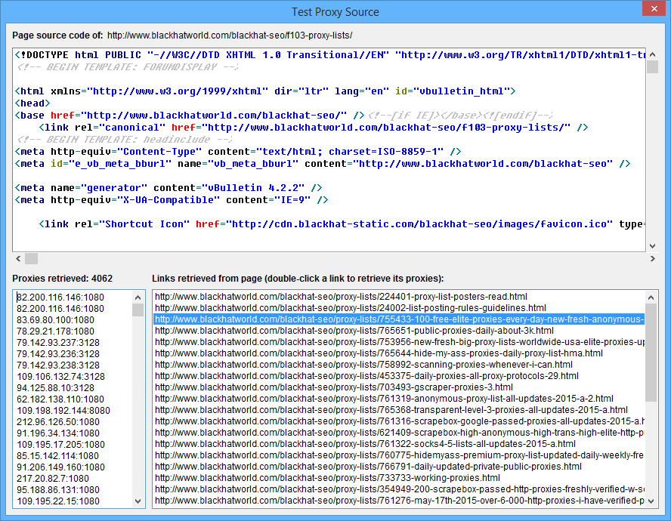Viewport: 671px width, 521px height.
Task: Select the proxy-list-posters-read.html link
Action: tap(341, 297)
